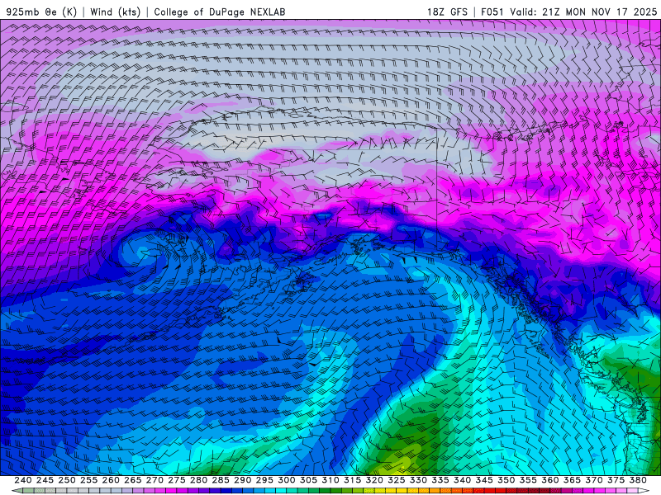Screen dimensions: 661x495
Task: Click the 310 value on the color scale
Action: pyautogui.click(x=330, y=480)
